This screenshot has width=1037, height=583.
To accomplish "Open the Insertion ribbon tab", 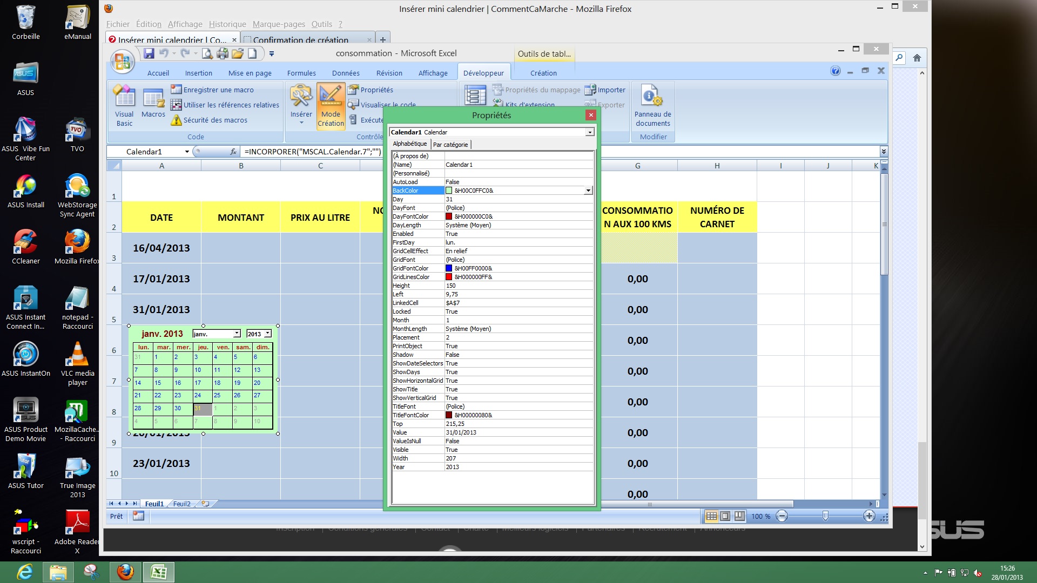I will pos(198,73).
